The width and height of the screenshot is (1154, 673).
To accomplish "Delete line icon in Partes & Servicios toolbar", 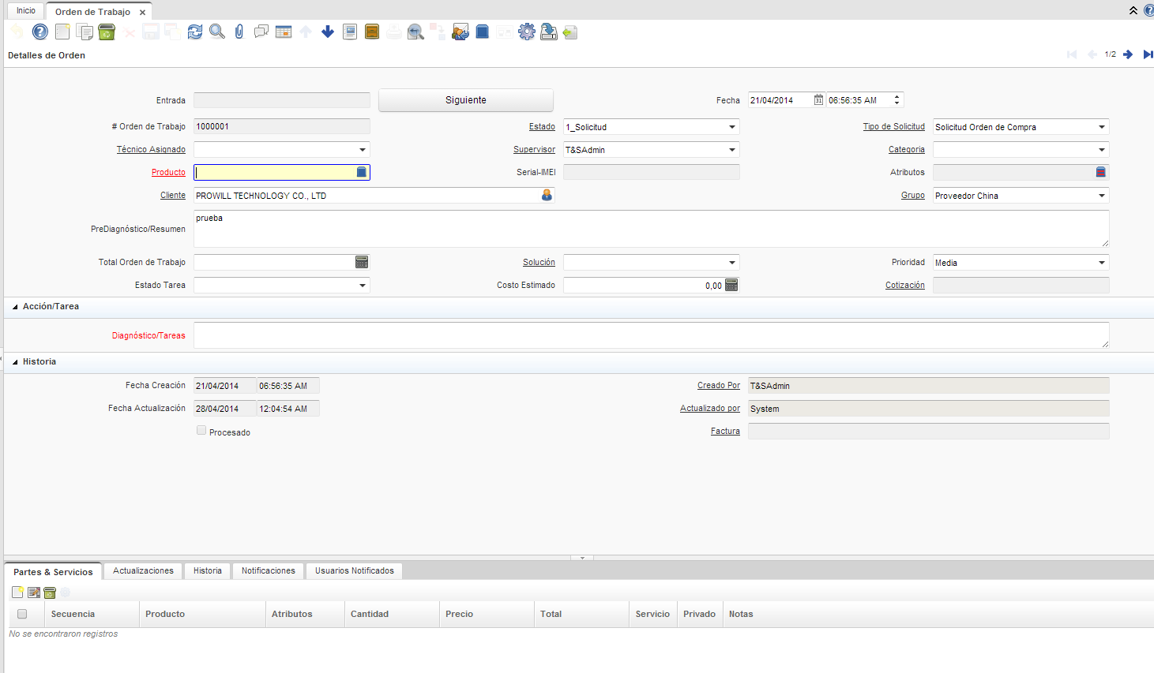I will 50,593.
